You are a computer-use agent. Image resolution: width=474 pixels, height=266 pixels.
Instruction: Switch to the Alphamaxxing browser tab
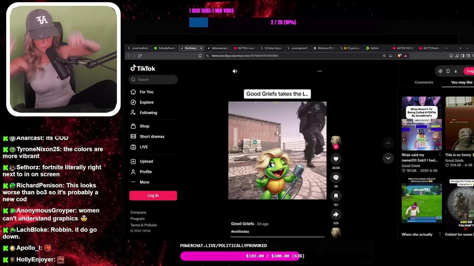click(x=218, y=48)
